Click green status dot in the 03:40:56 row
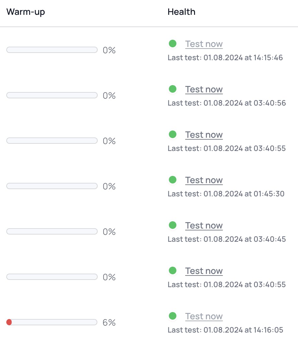This screenshot has height=348, width=298. (x=173, y=89)
